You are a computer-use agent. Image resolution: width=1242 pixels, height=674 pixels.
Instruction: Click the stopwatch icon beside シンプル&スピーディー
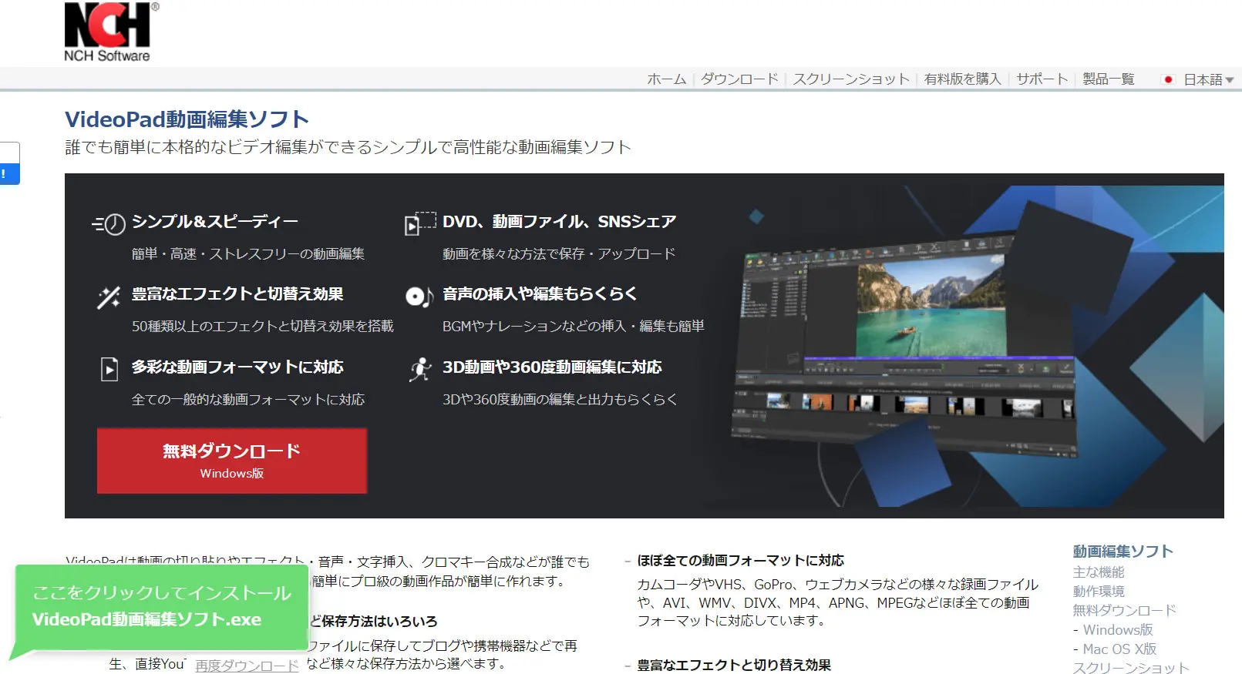click(109, 224)
